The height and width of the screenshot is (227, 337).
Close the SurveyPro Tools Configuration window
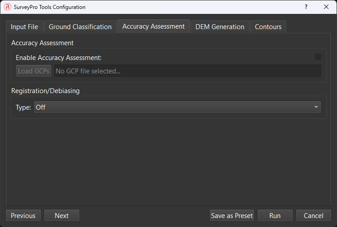click(326, 7)
